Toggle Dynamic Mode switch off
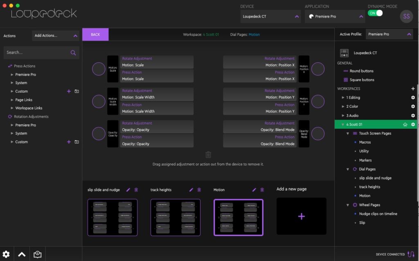Viewport: 419px width, 261px height. click(x=375, y=13)
